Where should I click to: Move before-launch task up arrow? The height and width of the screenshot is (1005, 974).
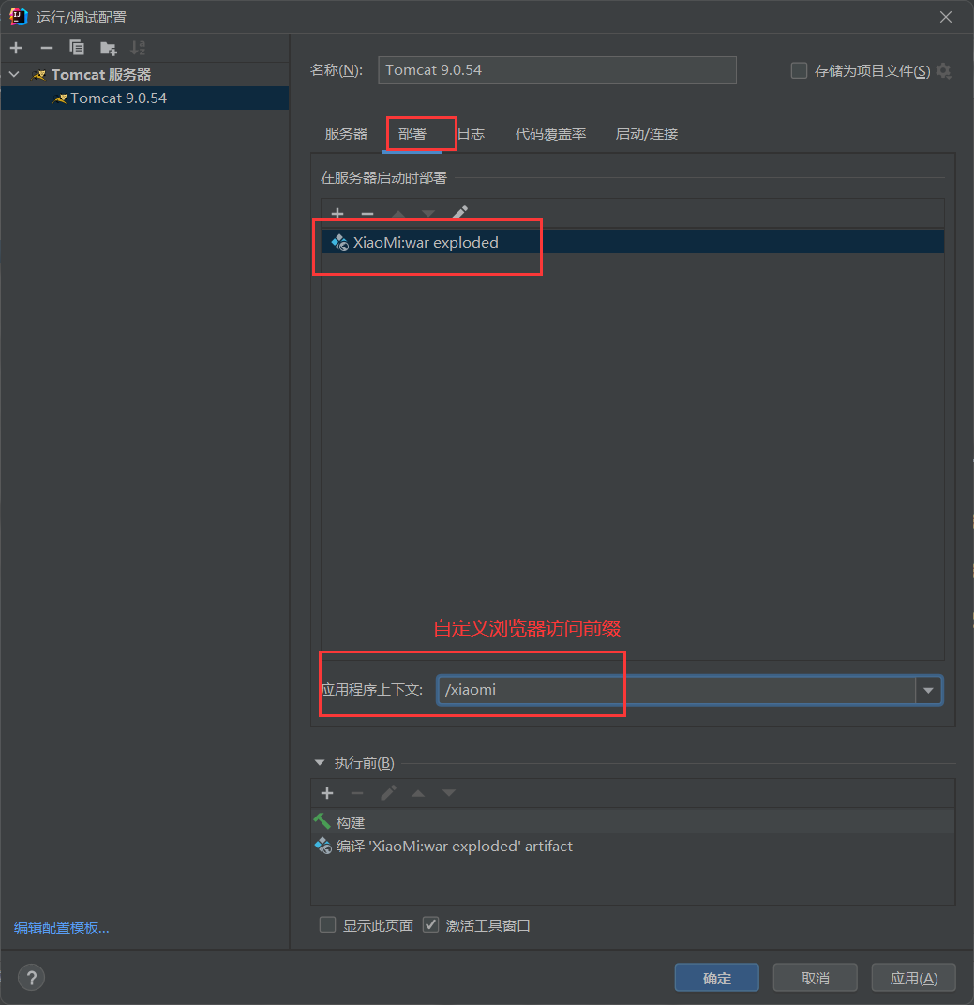point(418,793)
